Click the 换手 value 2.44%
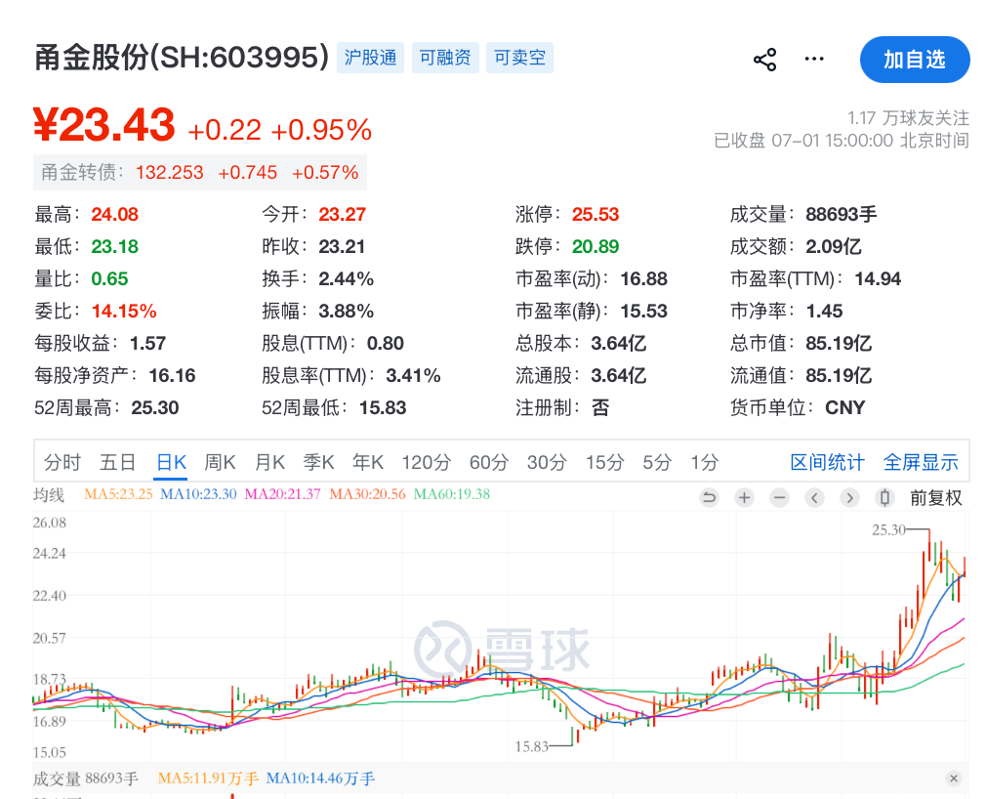This screenshot has height=799, width=986. coord(346,278)
